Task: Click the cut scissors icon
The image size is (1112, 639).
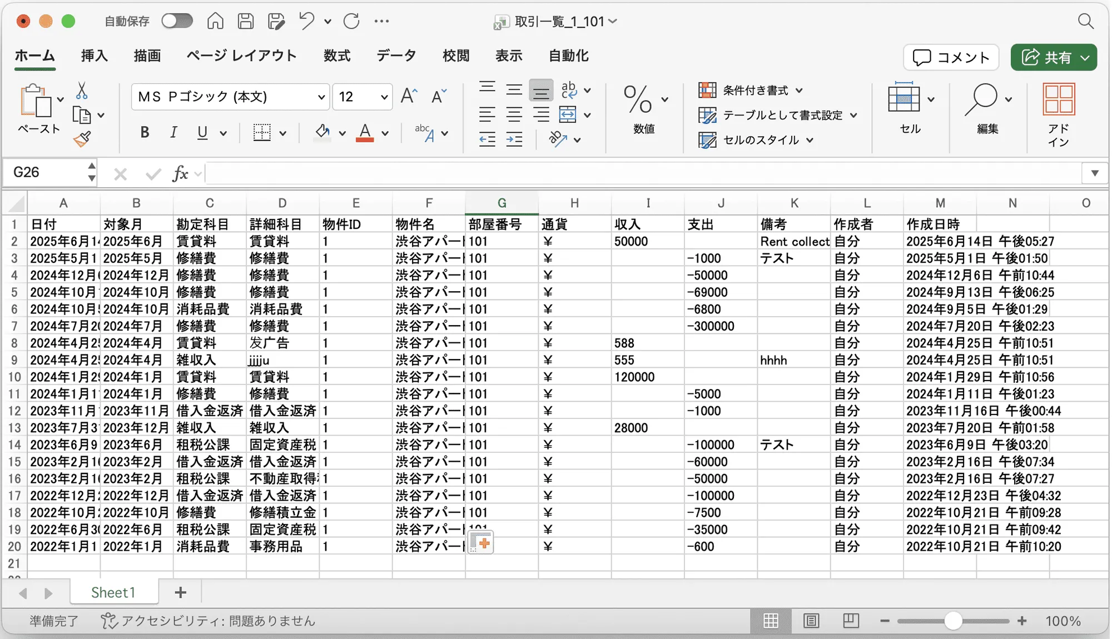Action: 82,91
